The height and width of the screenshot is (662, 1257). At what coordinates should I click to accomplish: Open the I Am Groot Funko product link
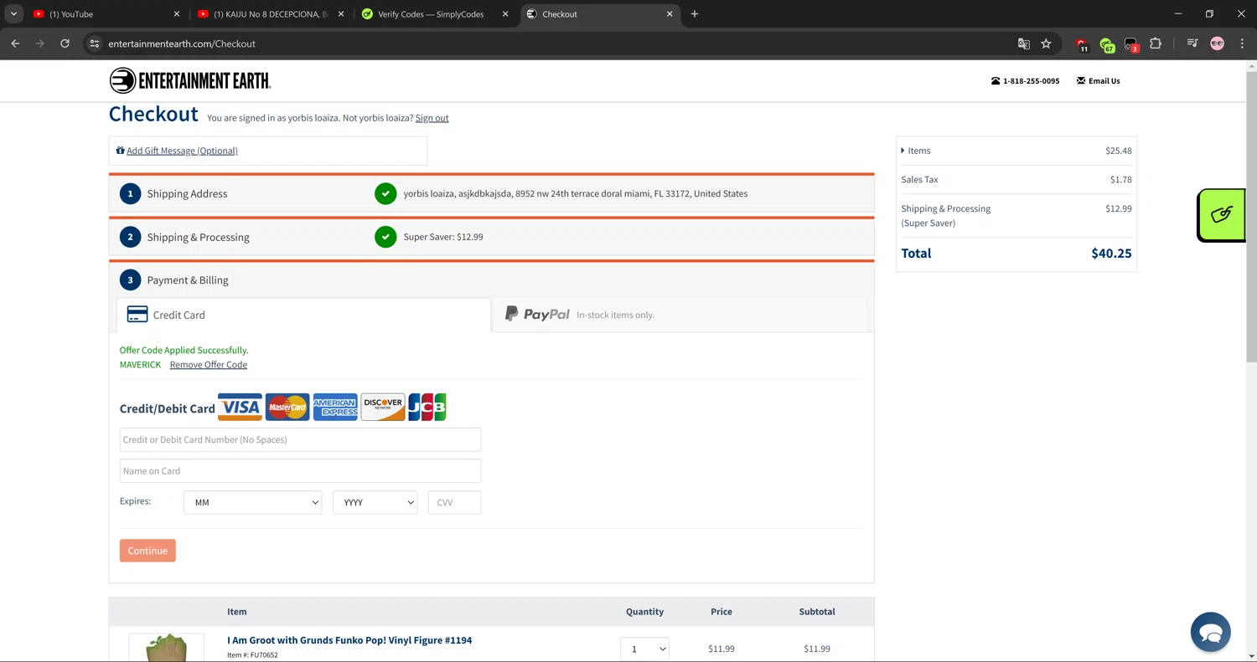349,640
